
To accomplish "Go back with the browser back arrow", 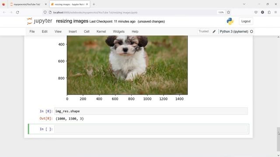I will 4,12.
